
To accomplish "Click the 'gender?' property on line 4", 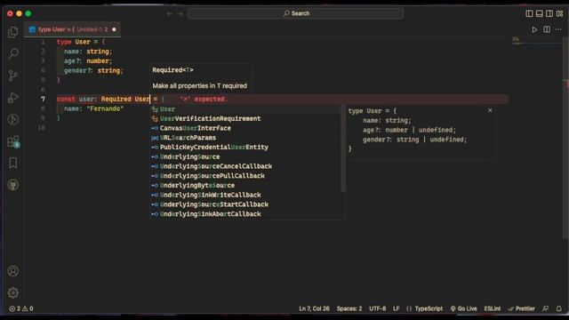I will pos(78,70).
